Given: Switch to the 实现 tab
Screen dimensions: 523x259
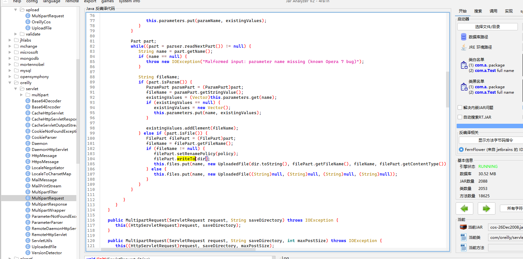Looking at the screenshot, I should pyautogui.click(x=509, y=11).
